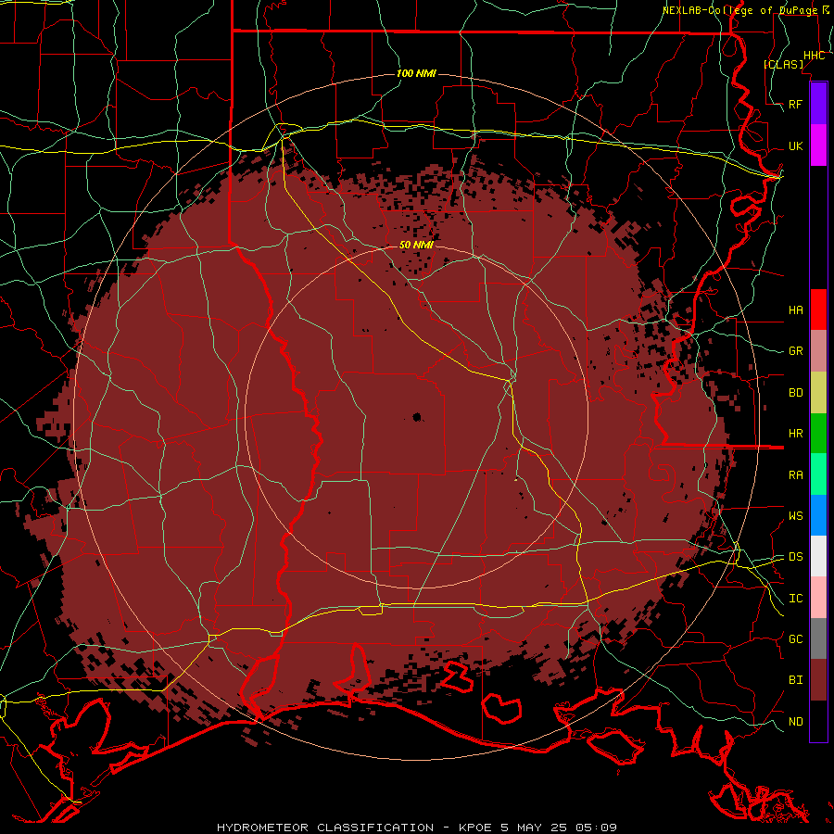Click the IC legend label
Screen dimensions: 834x834
tap(796, 599)
